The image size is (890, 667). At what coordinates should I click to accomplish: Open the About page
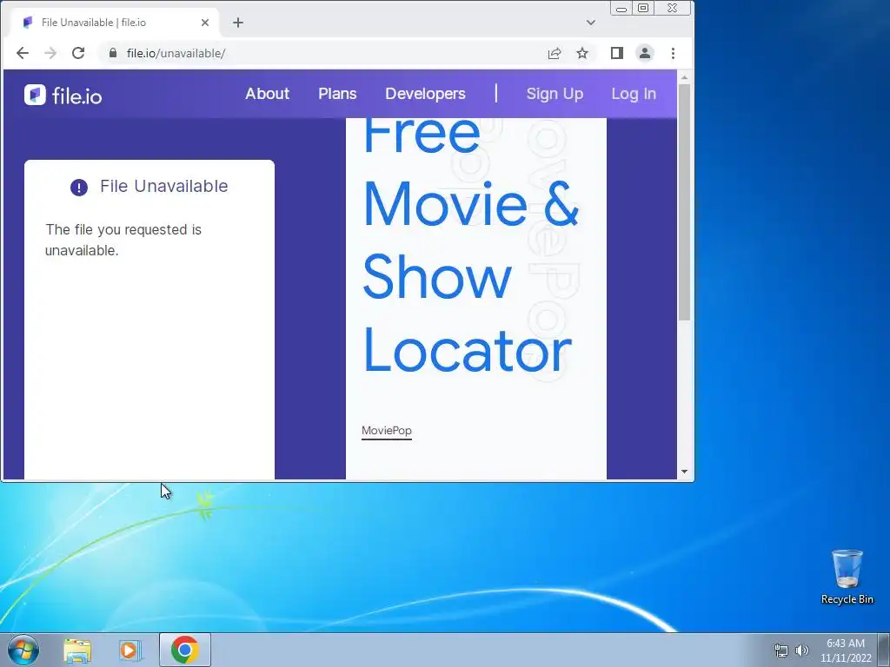tap(268, 94)
